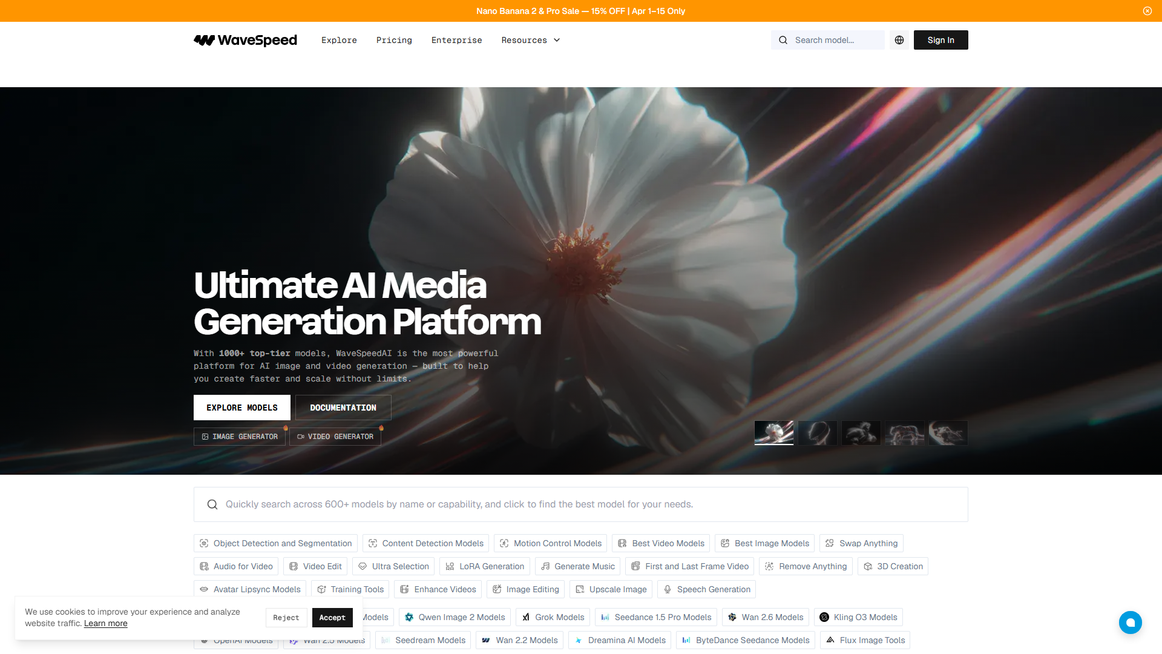Viewport: 1162px width, 654px height.
Task: Select the Audio for Video tag
Action: click(x=236, y=566)
